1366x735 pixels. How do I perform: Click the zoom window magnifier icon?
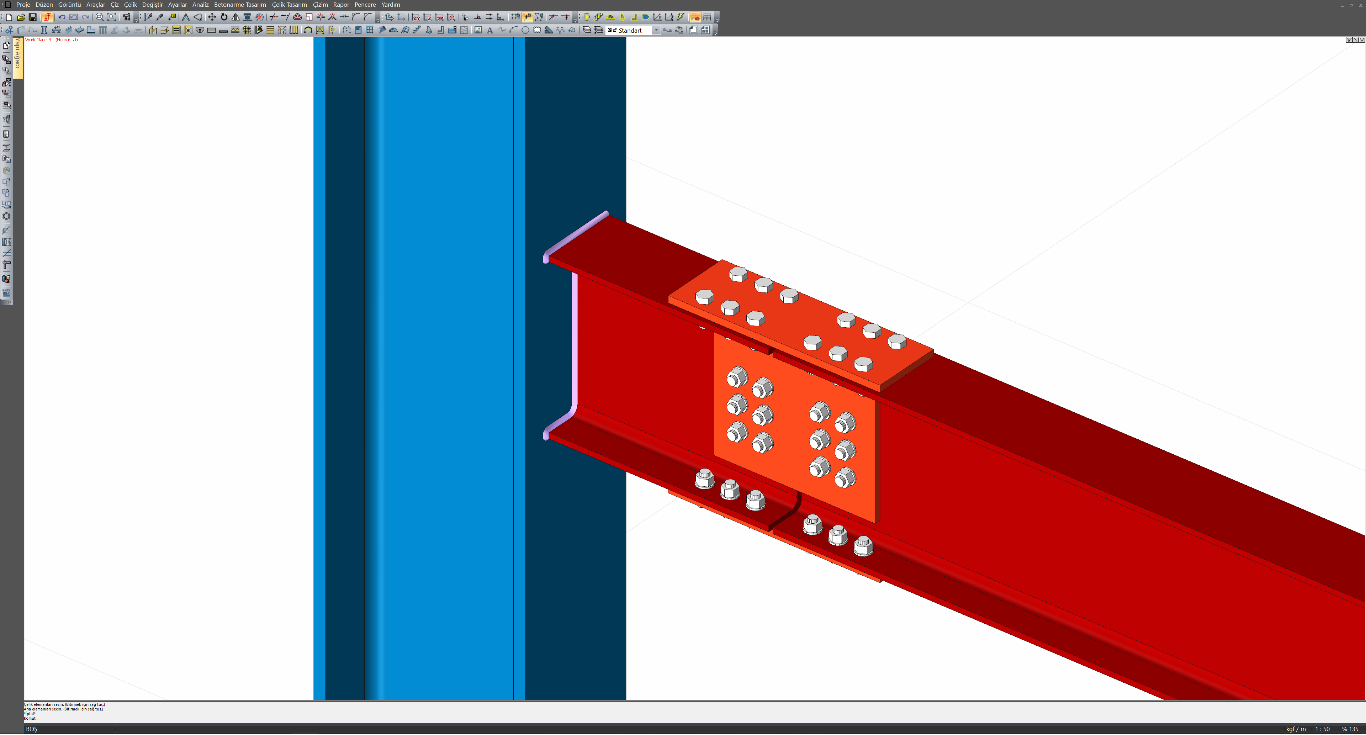99,17
